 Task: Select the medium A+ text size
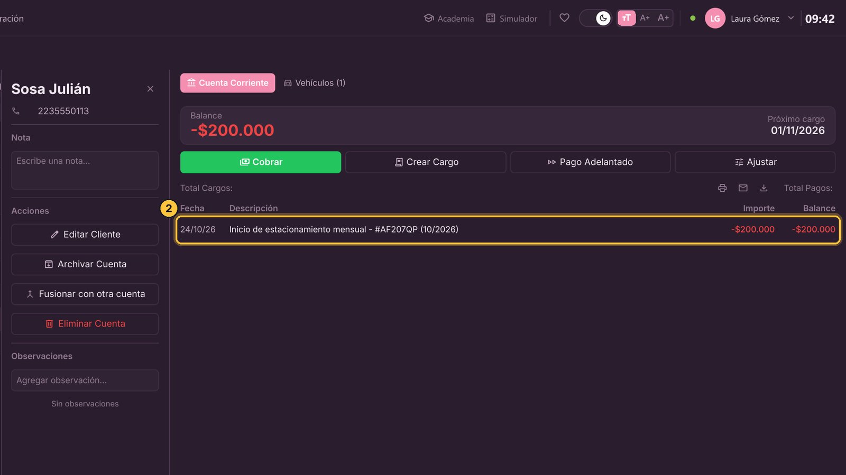pos(645,18)
